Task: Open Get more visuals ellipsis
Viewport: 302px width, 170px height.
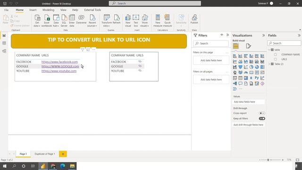Action: pos(240,89)
